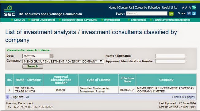Screen dimensions: 200x111
Task: Click the Date input field
Action: [36, 56]
